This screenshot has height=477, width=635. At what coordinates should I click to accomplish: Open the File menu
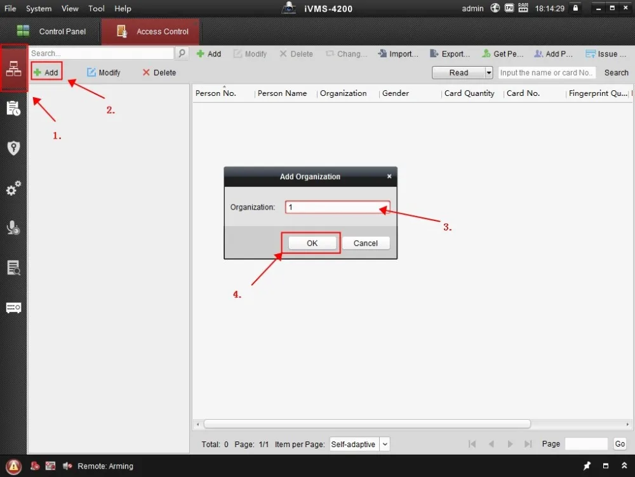point(10,8)
